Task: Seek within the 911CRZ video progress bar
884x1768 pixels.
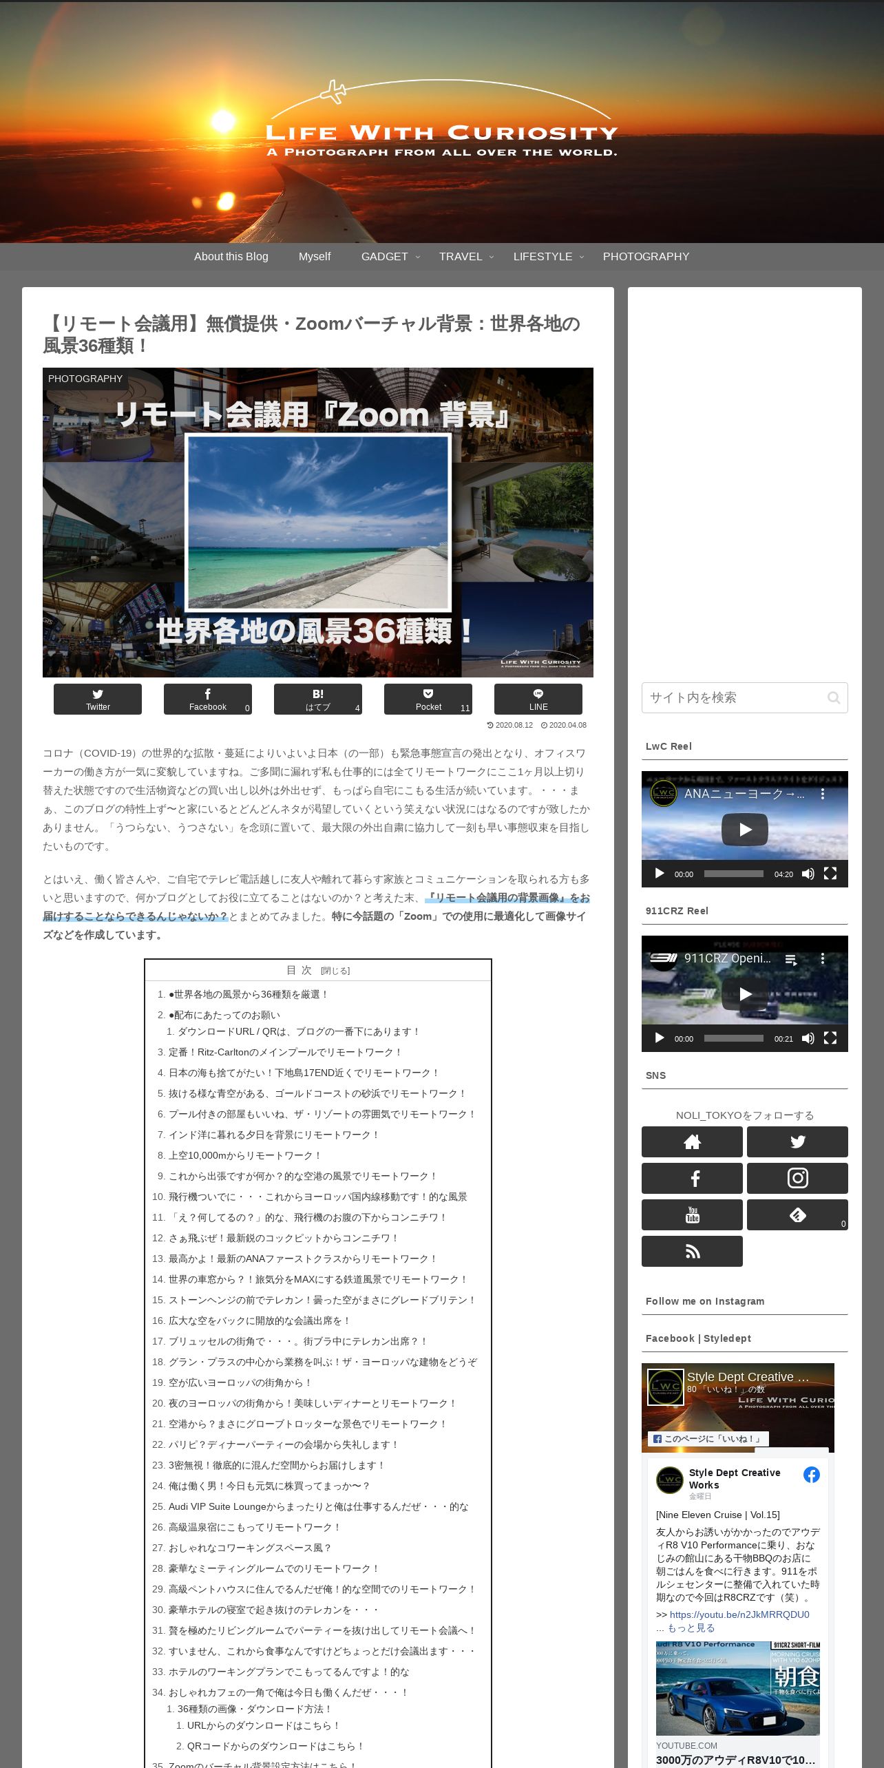Action: (734, 1038)
